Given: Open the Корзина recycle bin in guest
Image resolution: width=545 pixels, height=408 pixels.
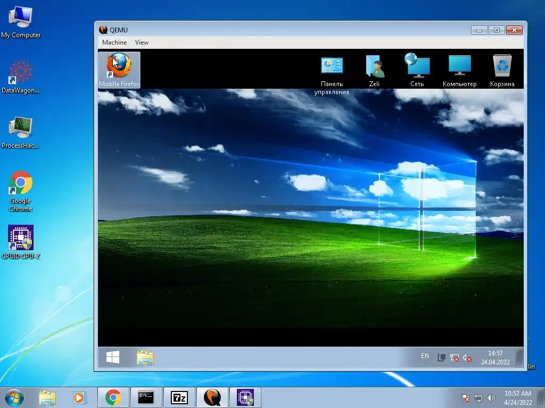Looking at the screenshot, I should pyautogui.click(x=502, y=71).
